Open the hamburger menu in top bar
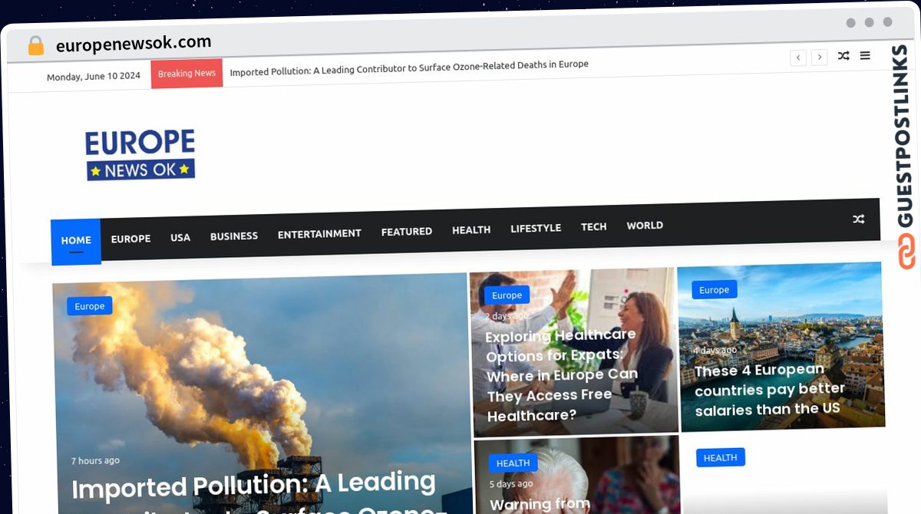The image size is (921, 514). (865, 55)
